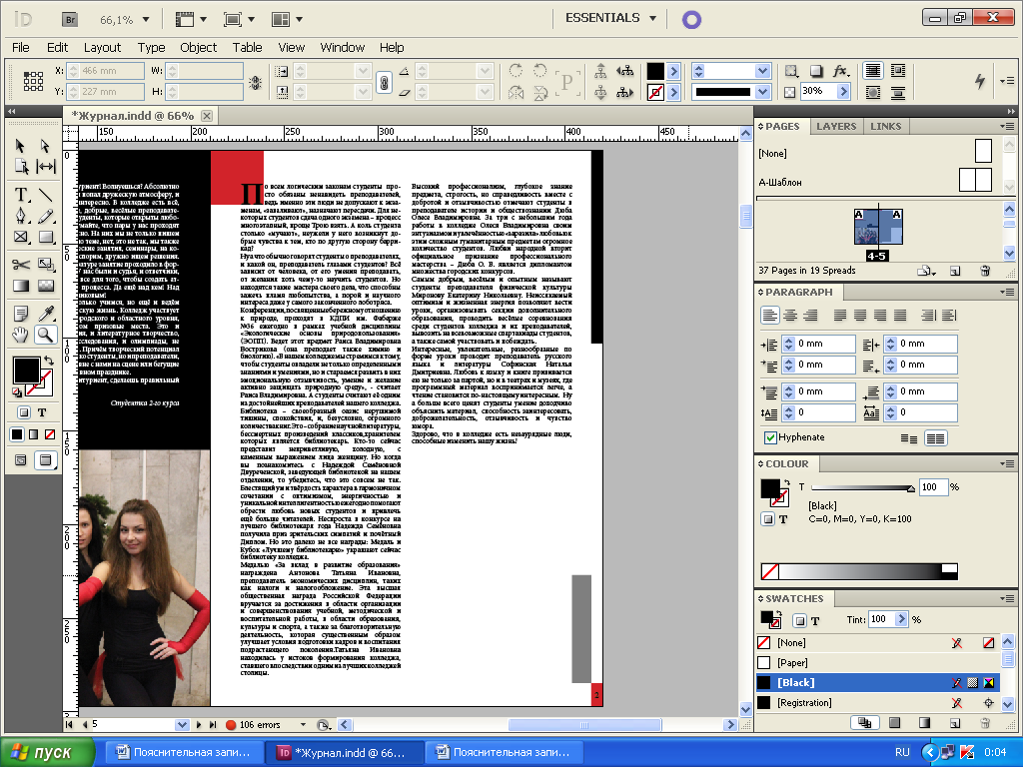Select the Rectangle tool
The width and height of the screenshot is (1023, 767).
(45, 237)
